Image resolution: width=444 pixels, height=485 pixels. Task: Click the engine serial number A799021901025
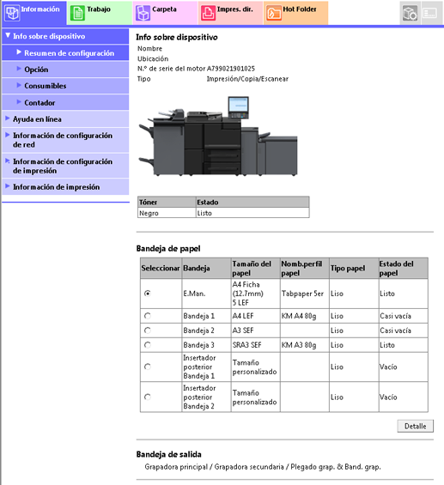click(x=231, y=69)
